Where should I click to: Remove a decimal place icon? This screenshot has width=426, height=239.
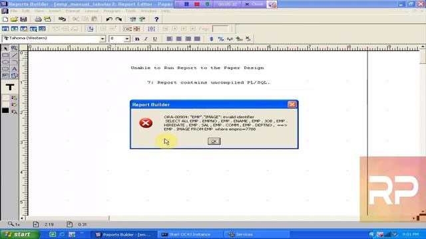(x=248, y=39)
